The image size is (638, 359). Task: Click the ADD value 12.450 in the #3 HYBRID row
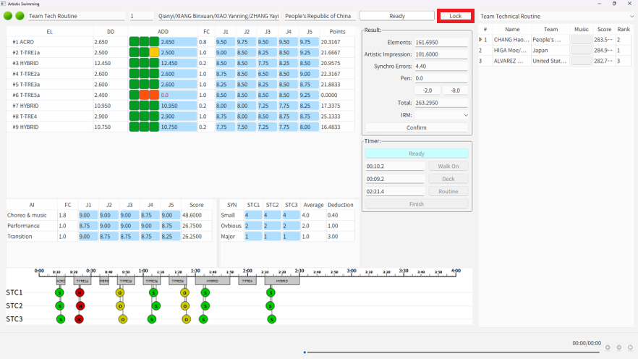[x=178, y=63]
